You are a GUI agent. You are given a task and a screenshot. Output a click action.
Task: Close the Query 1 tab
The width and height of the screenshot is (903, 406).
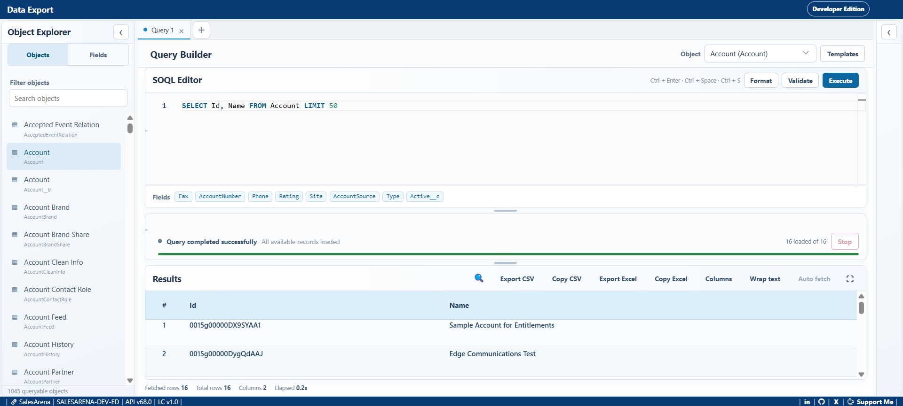coord(182,31)
